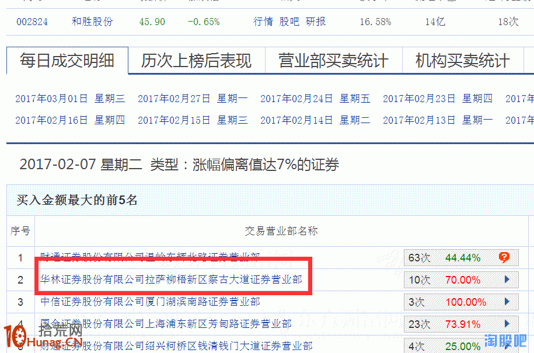Image resolution: width=534 pixels, height=353 pixels.
Task: Select date 2017年02月27日 星期一
Action: point(193,99)
